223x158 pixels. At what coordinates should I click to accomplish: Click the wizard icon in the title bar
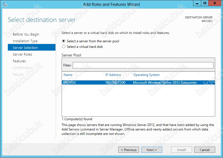tap(5, 4)
